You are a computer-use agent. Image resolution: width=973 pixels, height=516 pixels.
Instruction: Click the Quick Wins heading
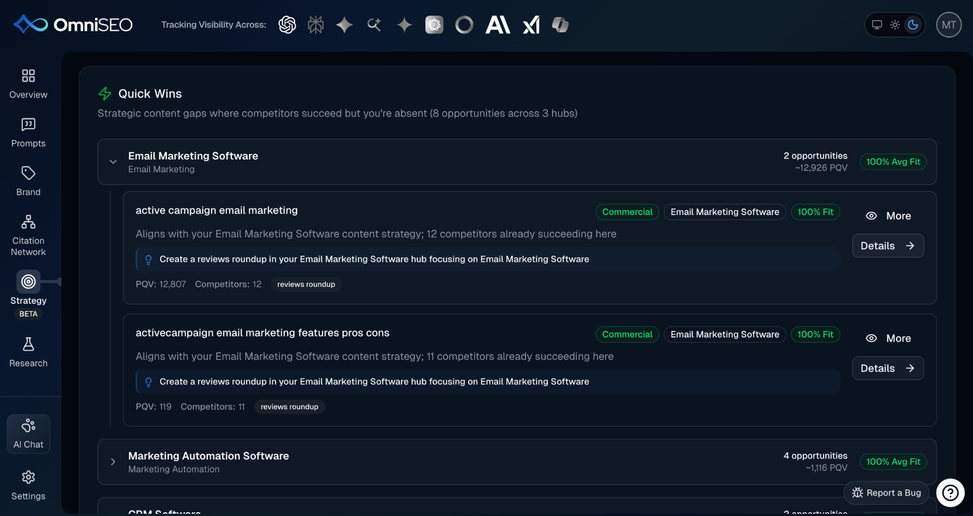pos(150,94)
